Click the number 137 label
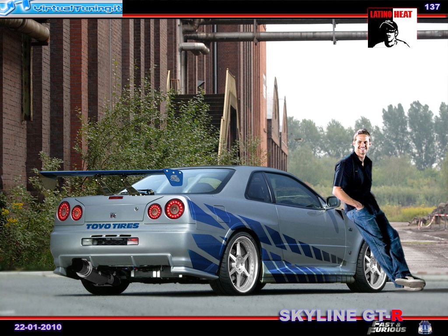Image resolution: width=448 pixels, height=336 pixels. (432, 7)
